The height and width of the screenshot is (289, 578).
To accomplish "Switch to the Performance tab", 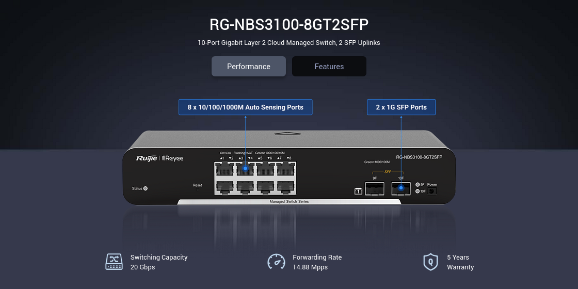I will 248,67.
